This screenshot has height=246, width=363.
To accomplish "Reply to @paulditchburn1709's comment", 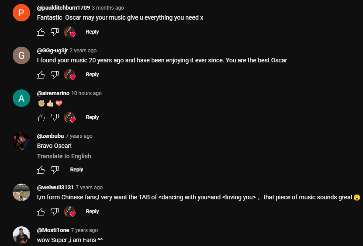I will (92, 32).
